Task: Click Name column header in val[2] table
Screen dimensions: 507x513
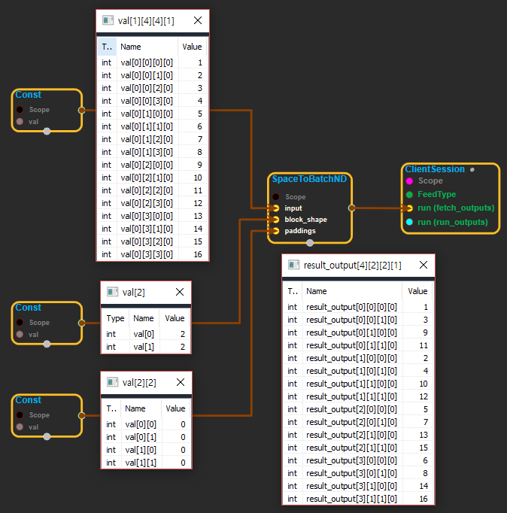Action: tap(144, 318)
